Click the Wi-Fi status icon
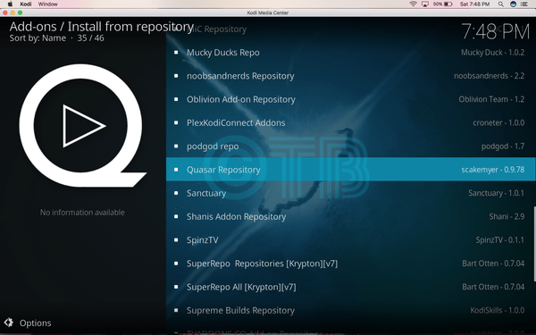The image size is (536, 335). (414, 4)
